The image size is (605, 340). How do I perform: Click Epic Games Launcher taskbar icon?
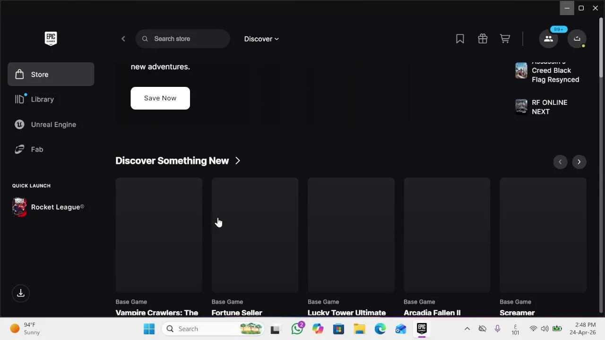(422, 329)
